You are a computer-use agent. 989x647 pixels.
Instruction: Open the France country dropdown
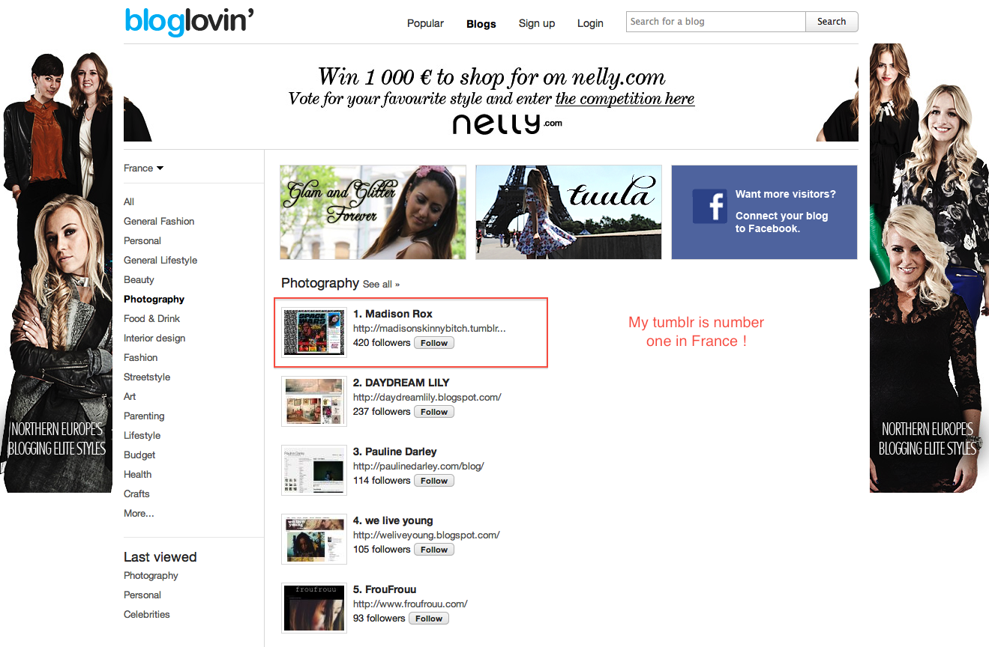143,168
